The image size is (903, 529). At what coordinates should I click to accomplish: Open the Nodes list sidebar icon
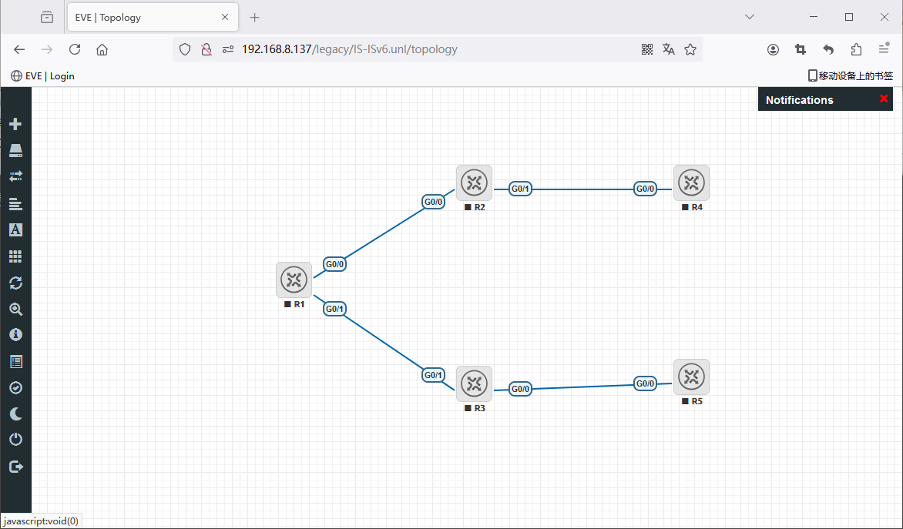click(15, 150)
